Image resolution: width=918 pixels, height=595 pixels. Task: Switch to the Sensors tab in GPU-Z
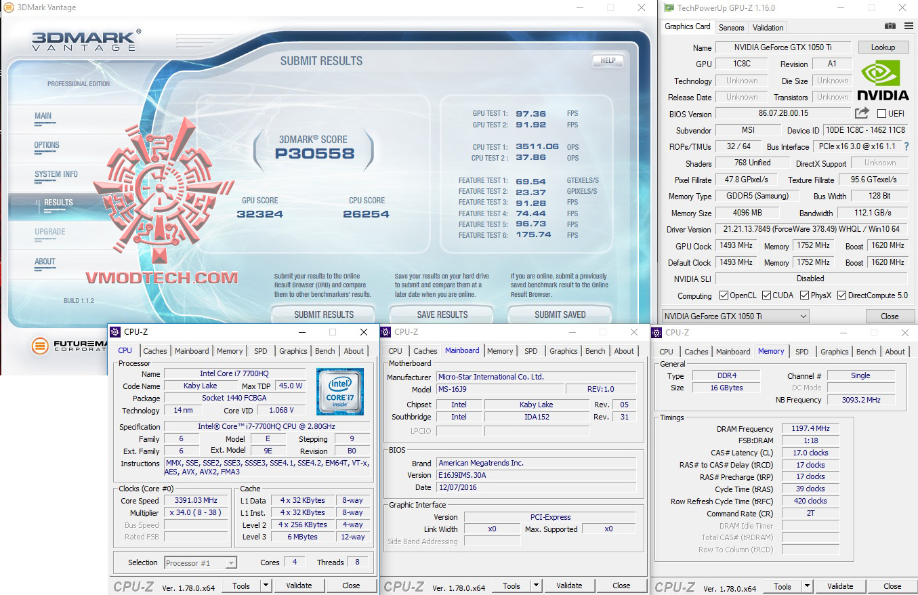(731, 28)
